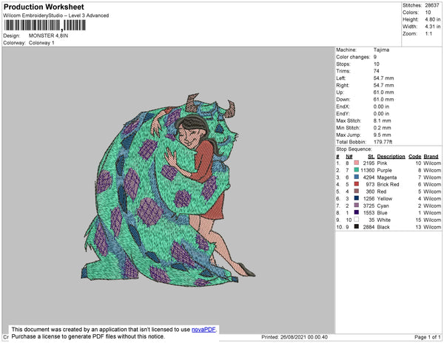Open the novaPDF link in the notice
The width and height of the screenshot is (444, 343).
pyautogui.click(x=203, y=330)
